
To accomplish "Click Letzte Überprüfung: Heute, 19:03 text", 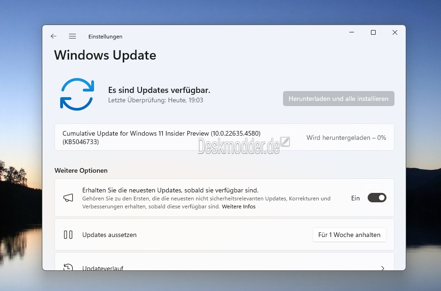I will point(156,100).
